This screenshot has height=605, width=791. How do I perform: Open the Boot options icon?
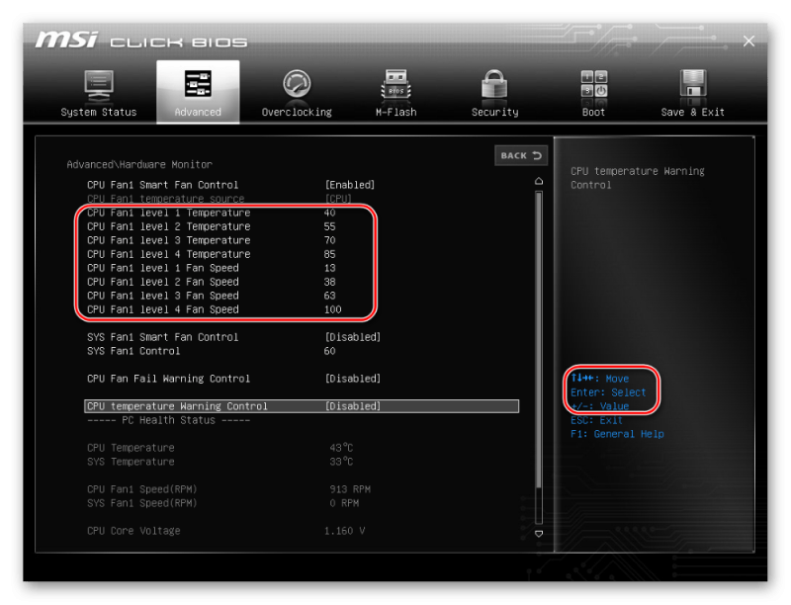coord(594,84)
